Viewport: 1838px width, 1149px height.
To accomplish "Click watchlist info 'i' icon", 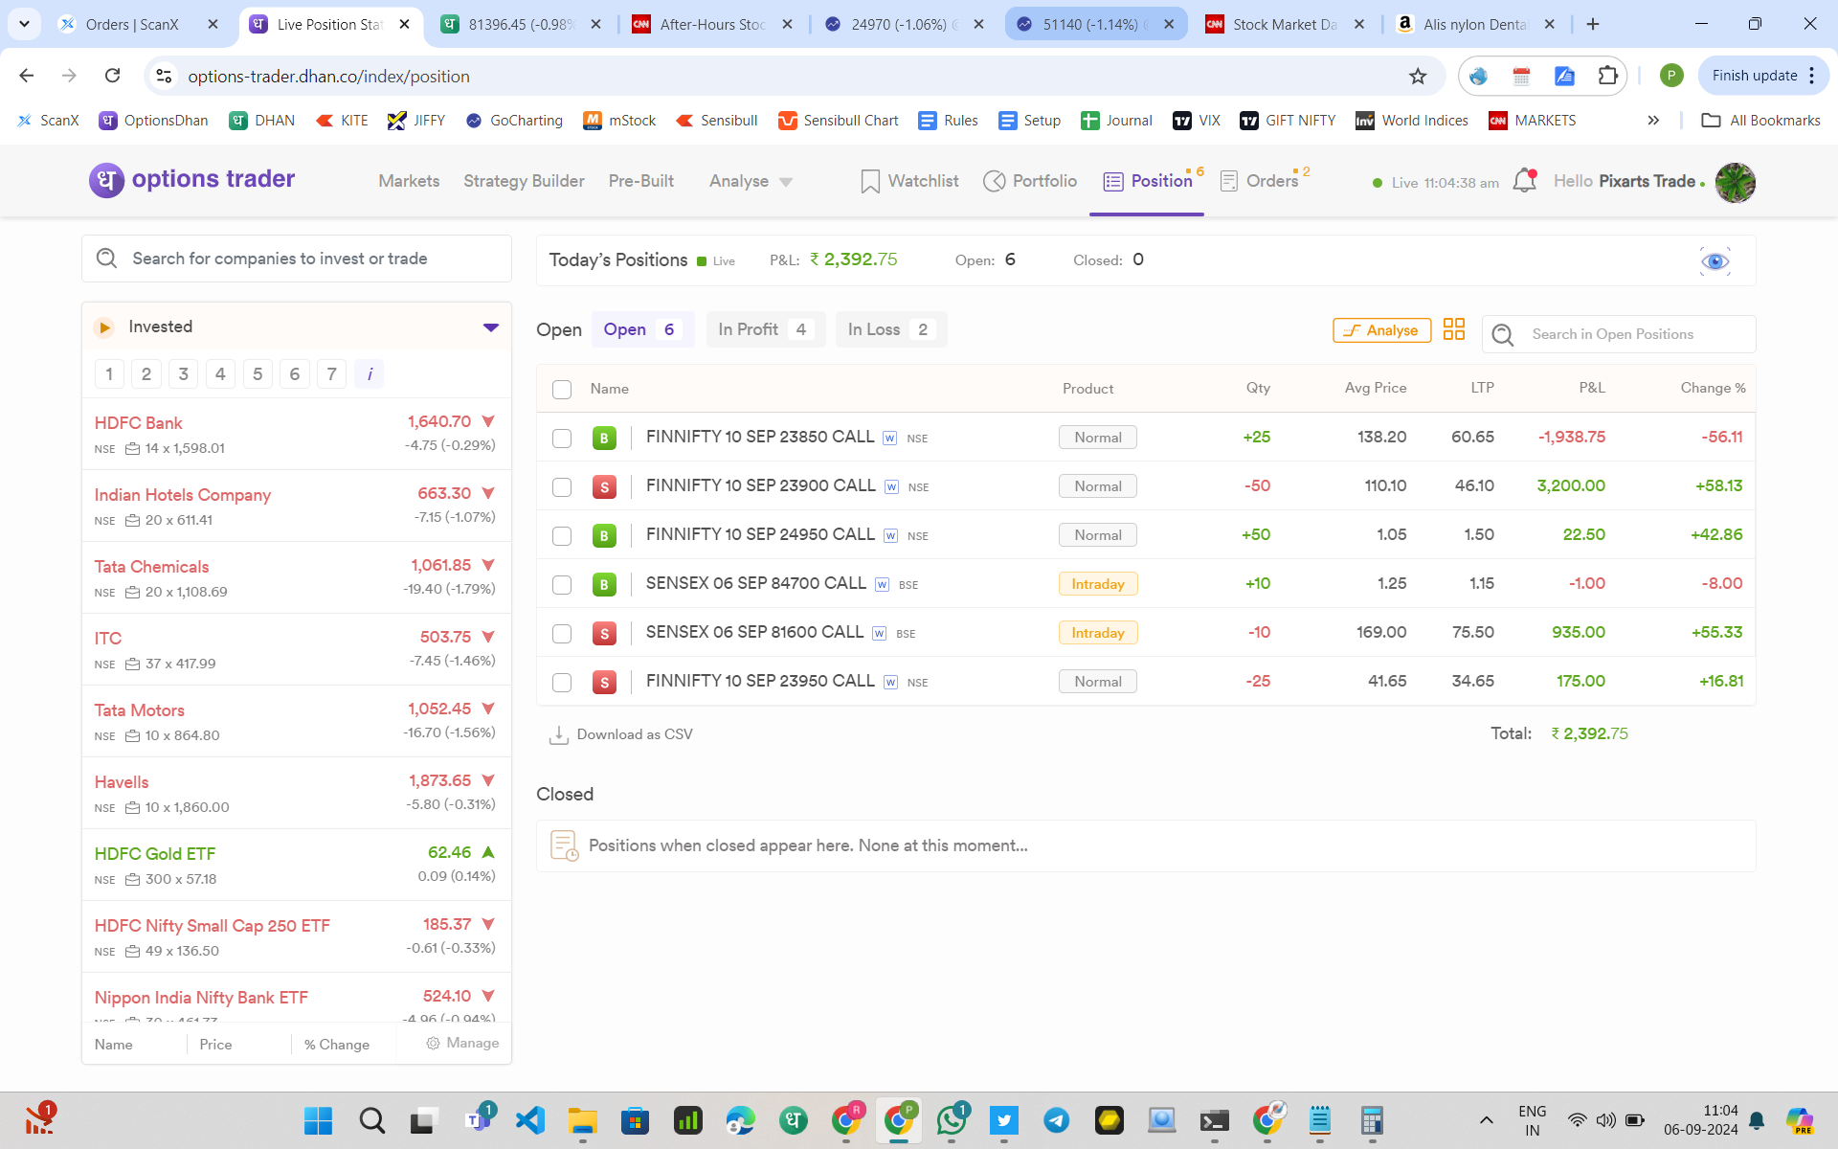I will tap(370, 373).
